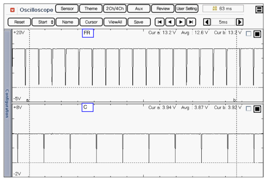The image size is (267, 181).
Task: Click the ViewAll button
Action: tap(115, 22)
